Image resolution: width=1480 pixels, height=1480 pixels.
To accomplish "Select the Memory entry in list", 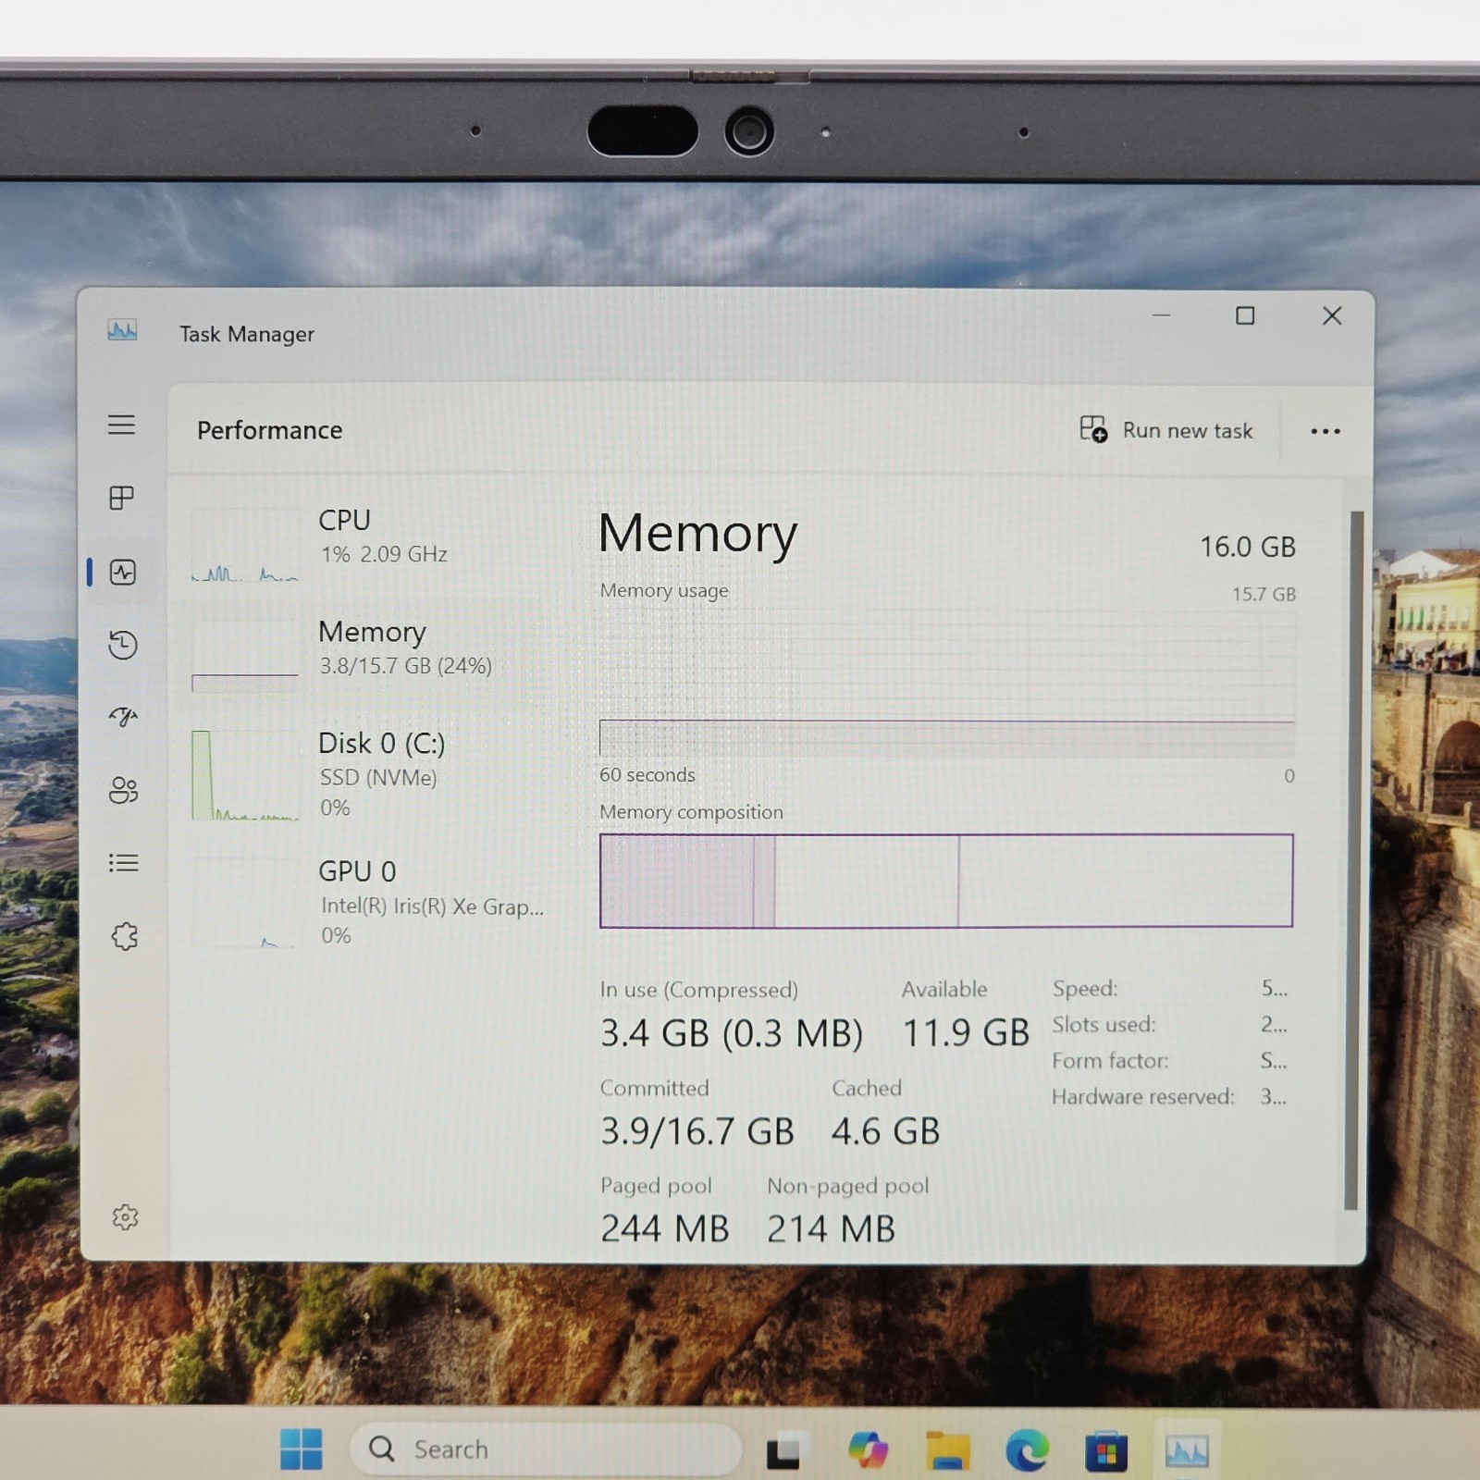I will click(x=370, y=652).
